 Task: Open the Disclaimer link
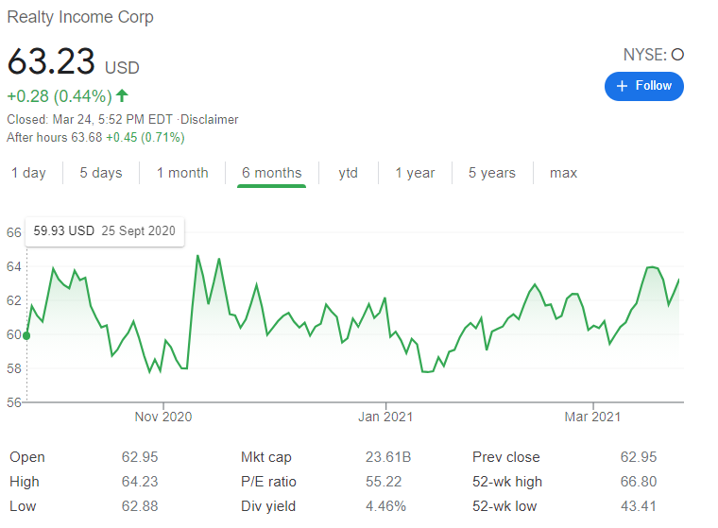click(210, 120)
